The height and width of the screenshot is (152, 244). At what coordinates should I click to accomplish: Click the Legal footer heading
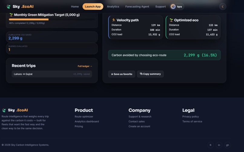tap(188, 110)
